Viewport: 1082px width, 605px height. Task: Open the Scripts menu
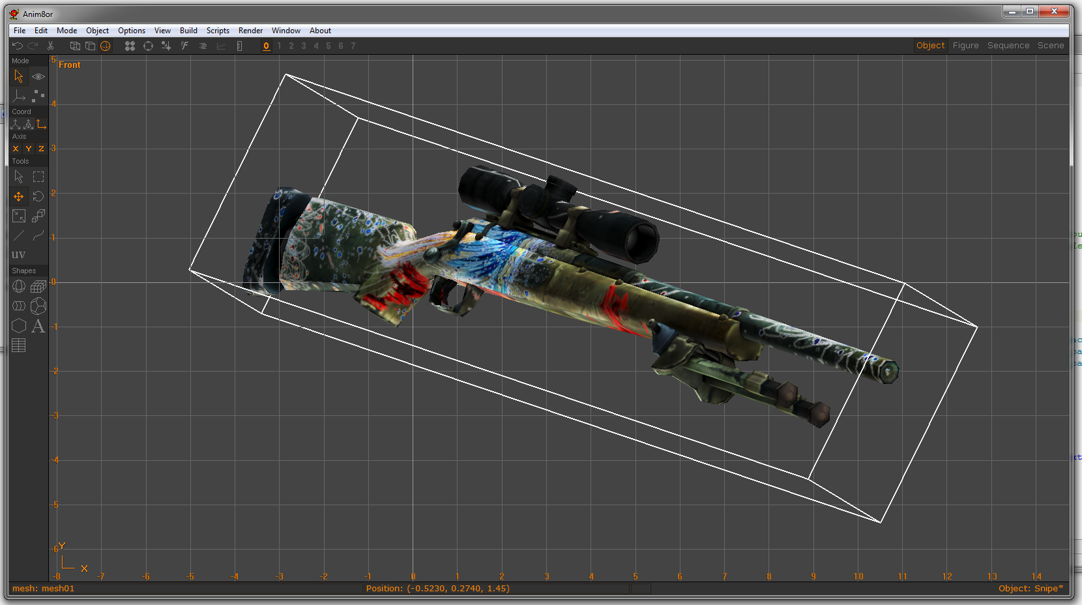(218, 31)
